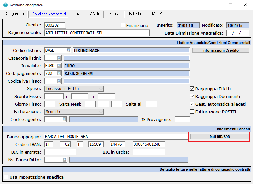Click the first Salta Mesi field
The height and width of the screenshot is (184, 253).
tap(90, 104)
